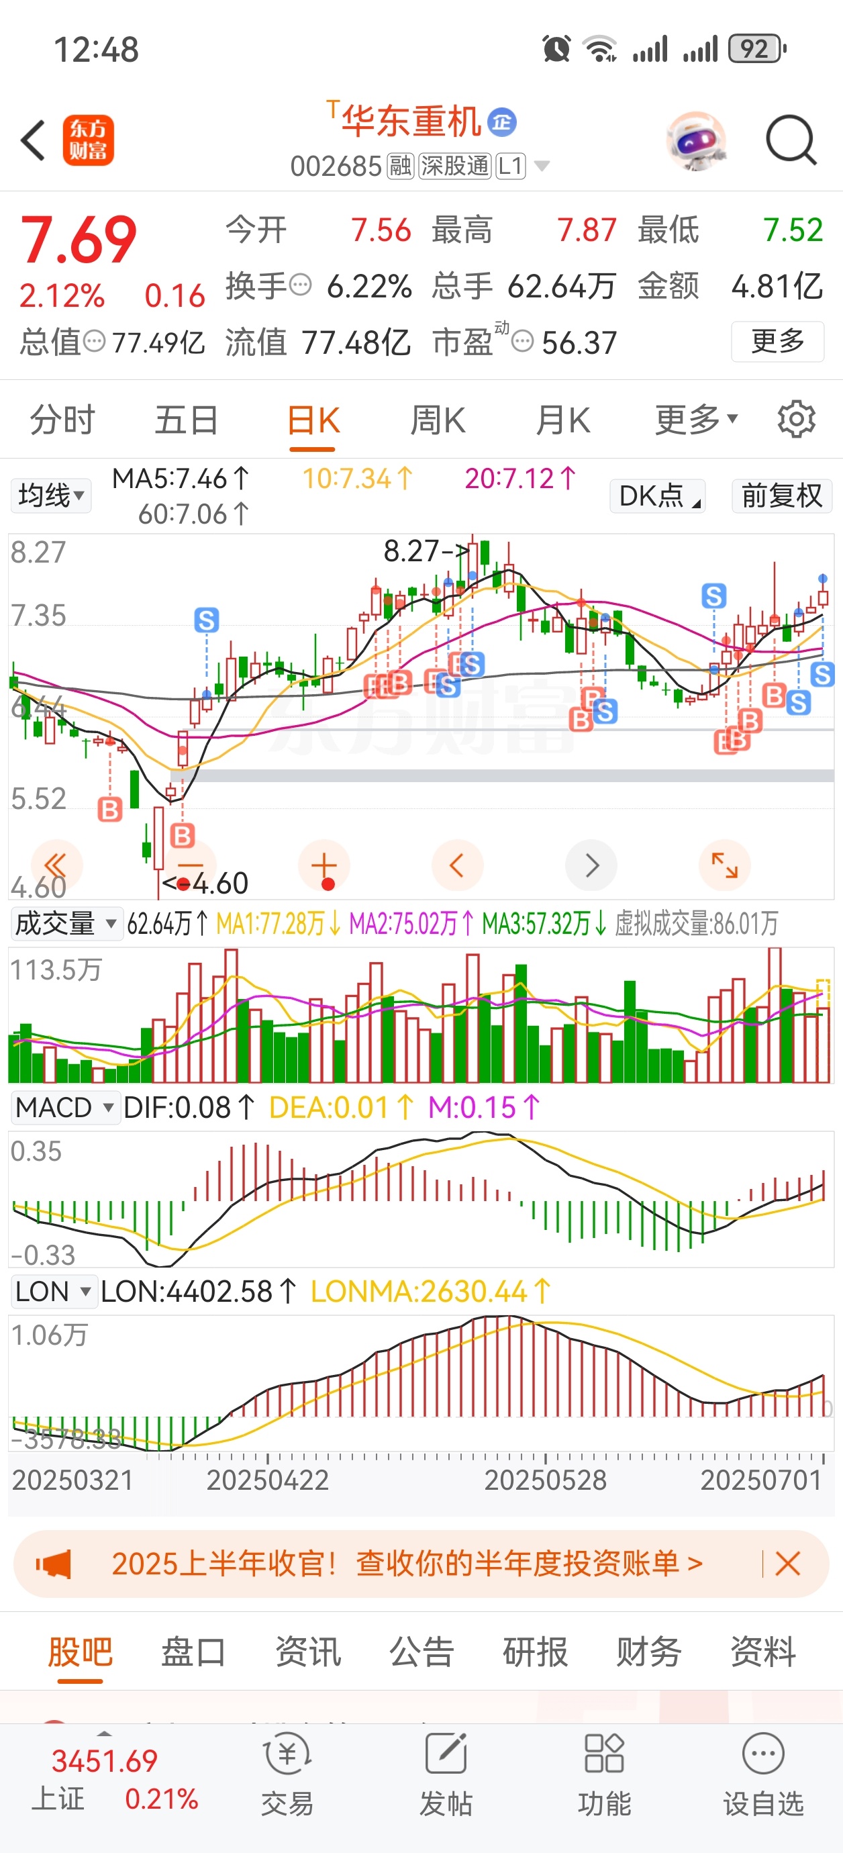Tap the 20250528 date axis label
Screen dimensions: 843x1853
[x=545, y=1480]
